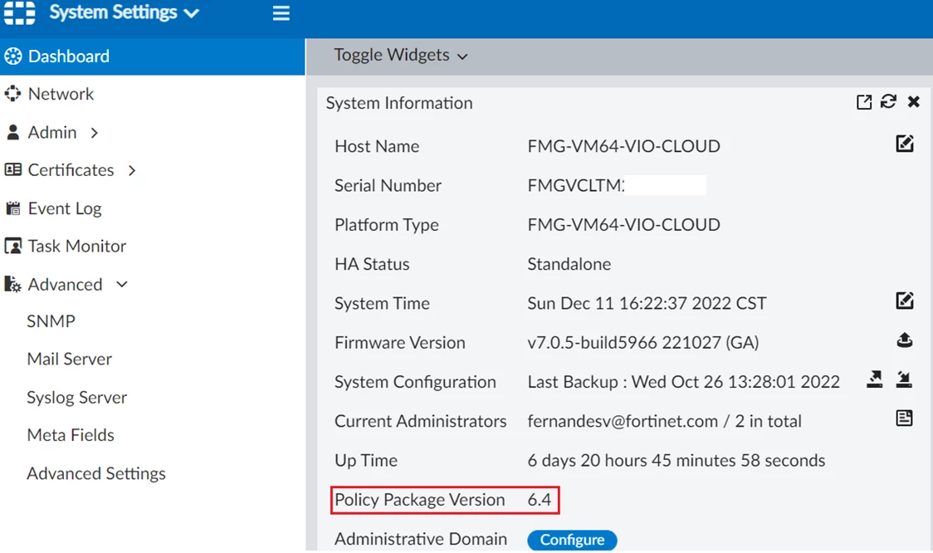Viewport: 933px width, 553px height.
Task: Click the Task Monitor icon
Action: [x=12, y=246]
